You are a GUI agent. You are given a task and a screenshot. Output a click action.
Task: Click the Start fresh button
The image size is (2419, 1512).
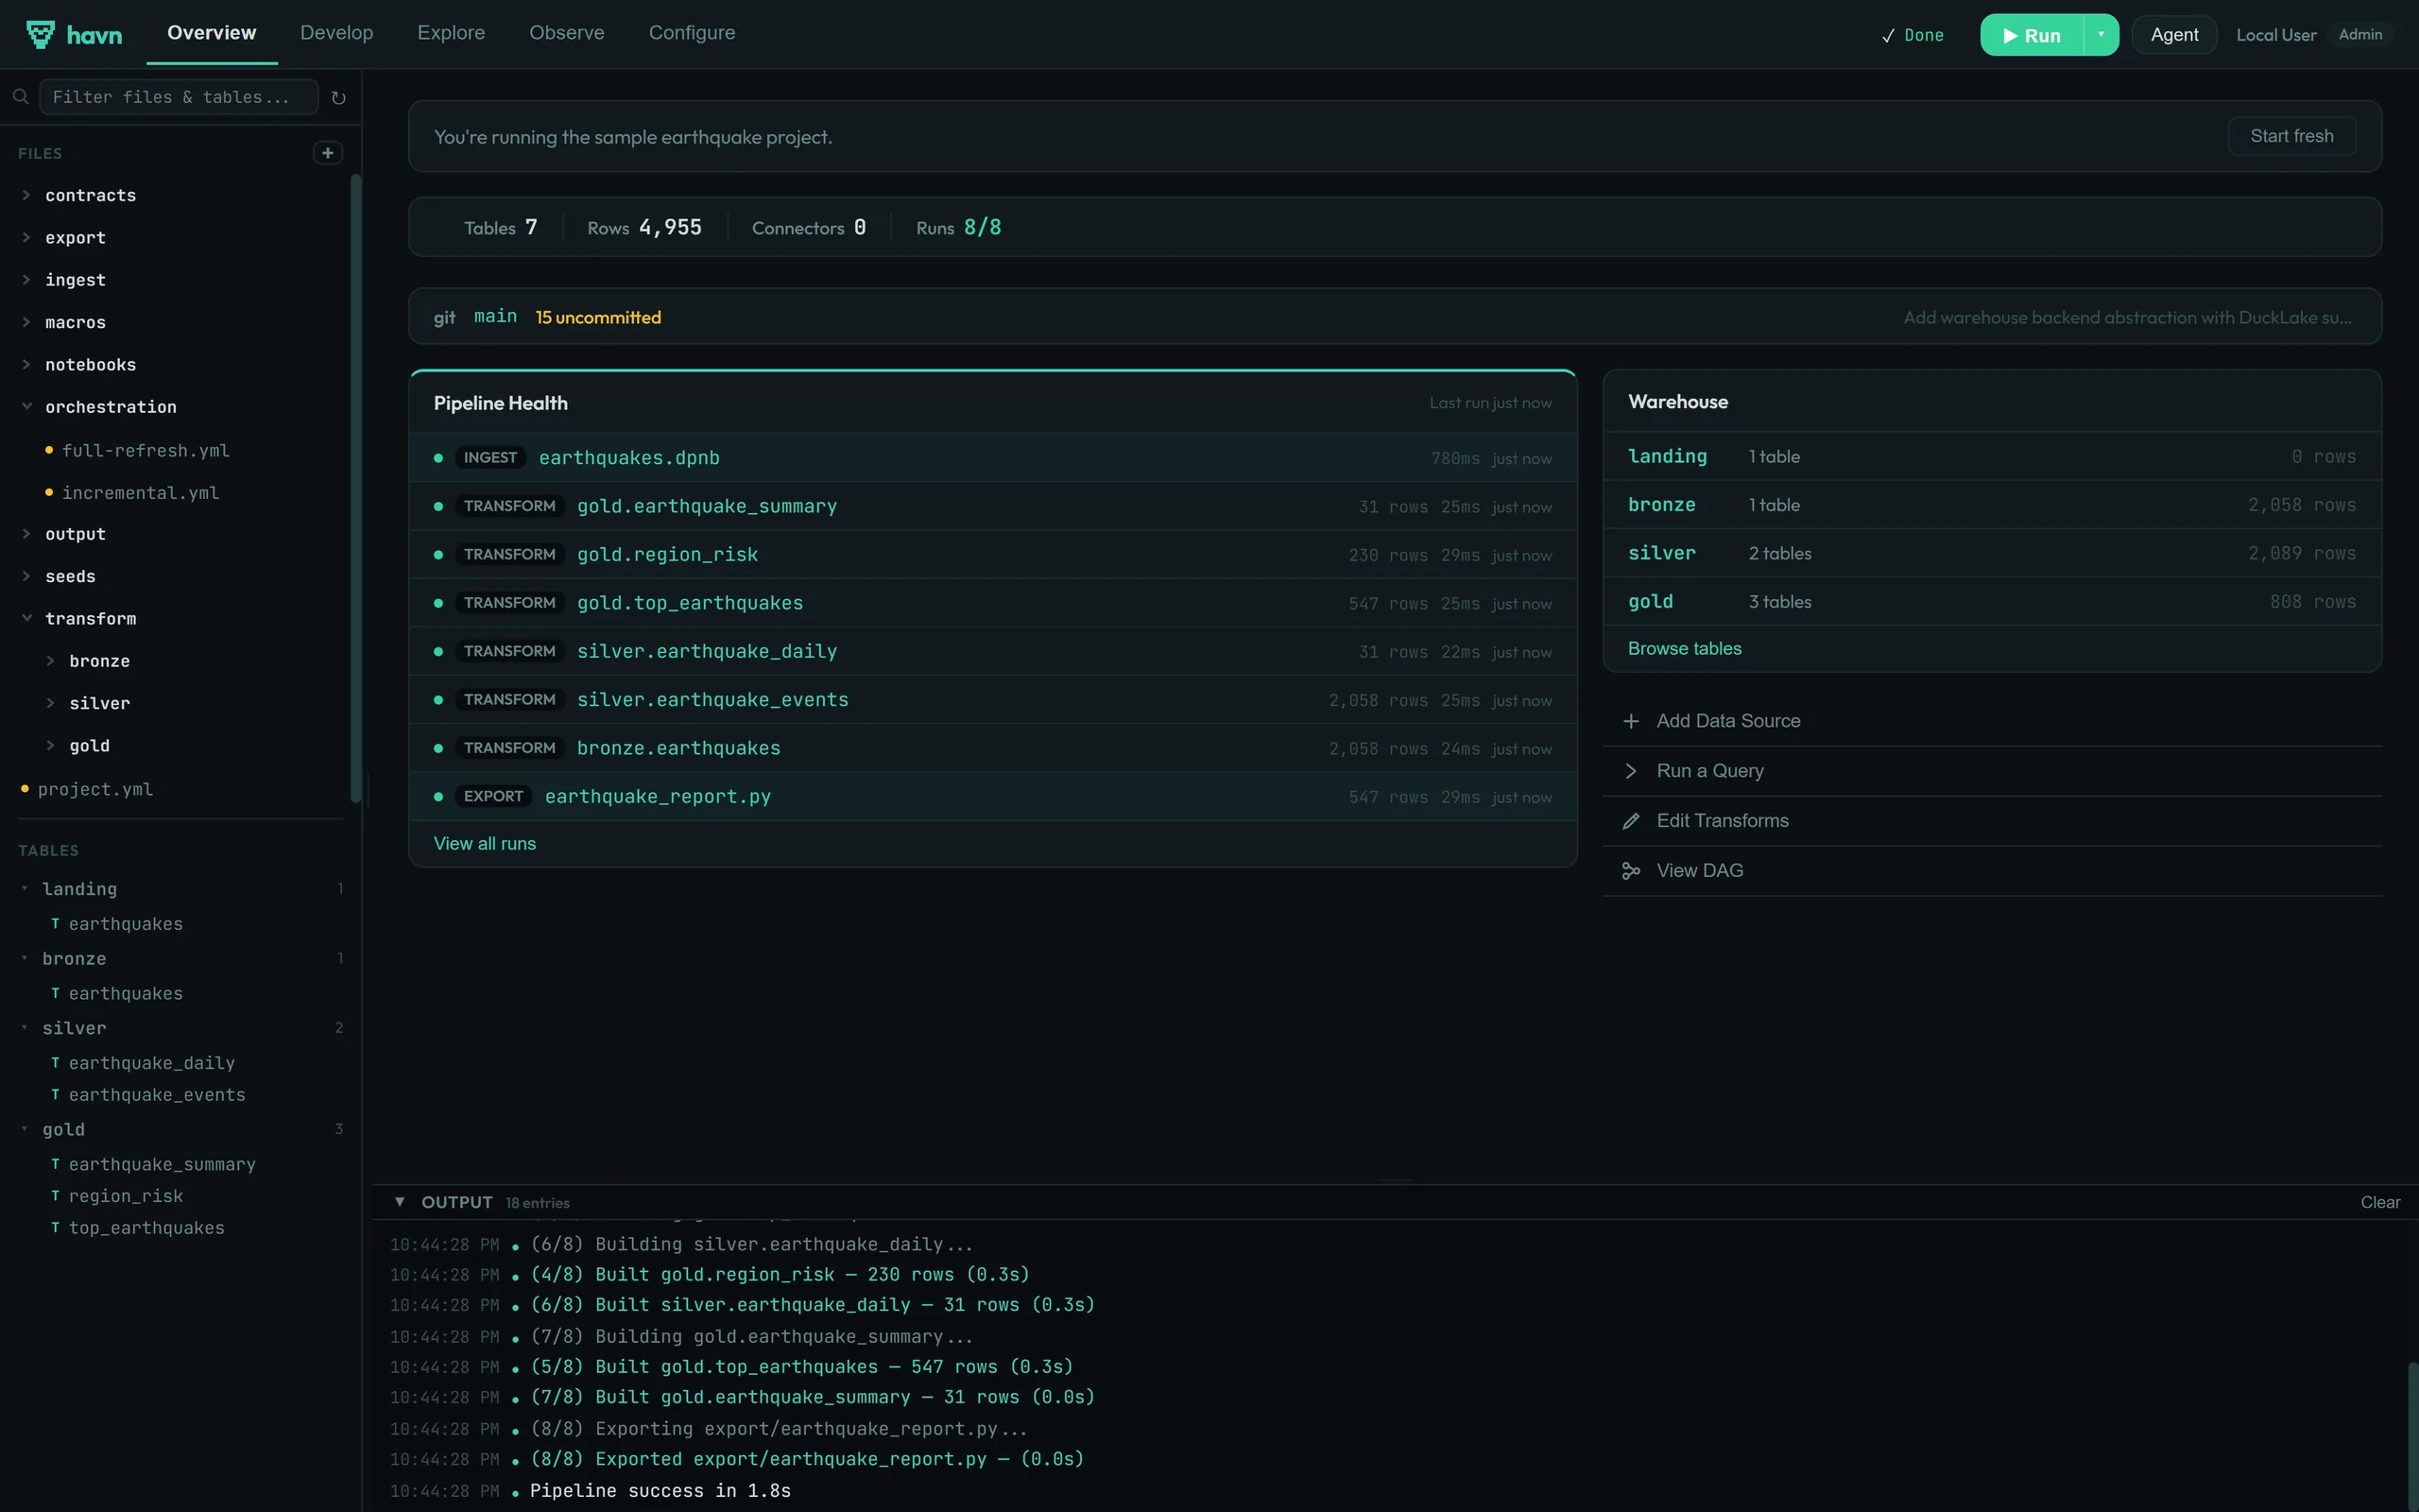2291,136
